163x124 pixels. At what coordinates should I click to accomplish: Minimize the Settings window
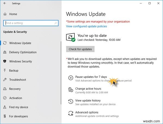[x=141, y=3]
